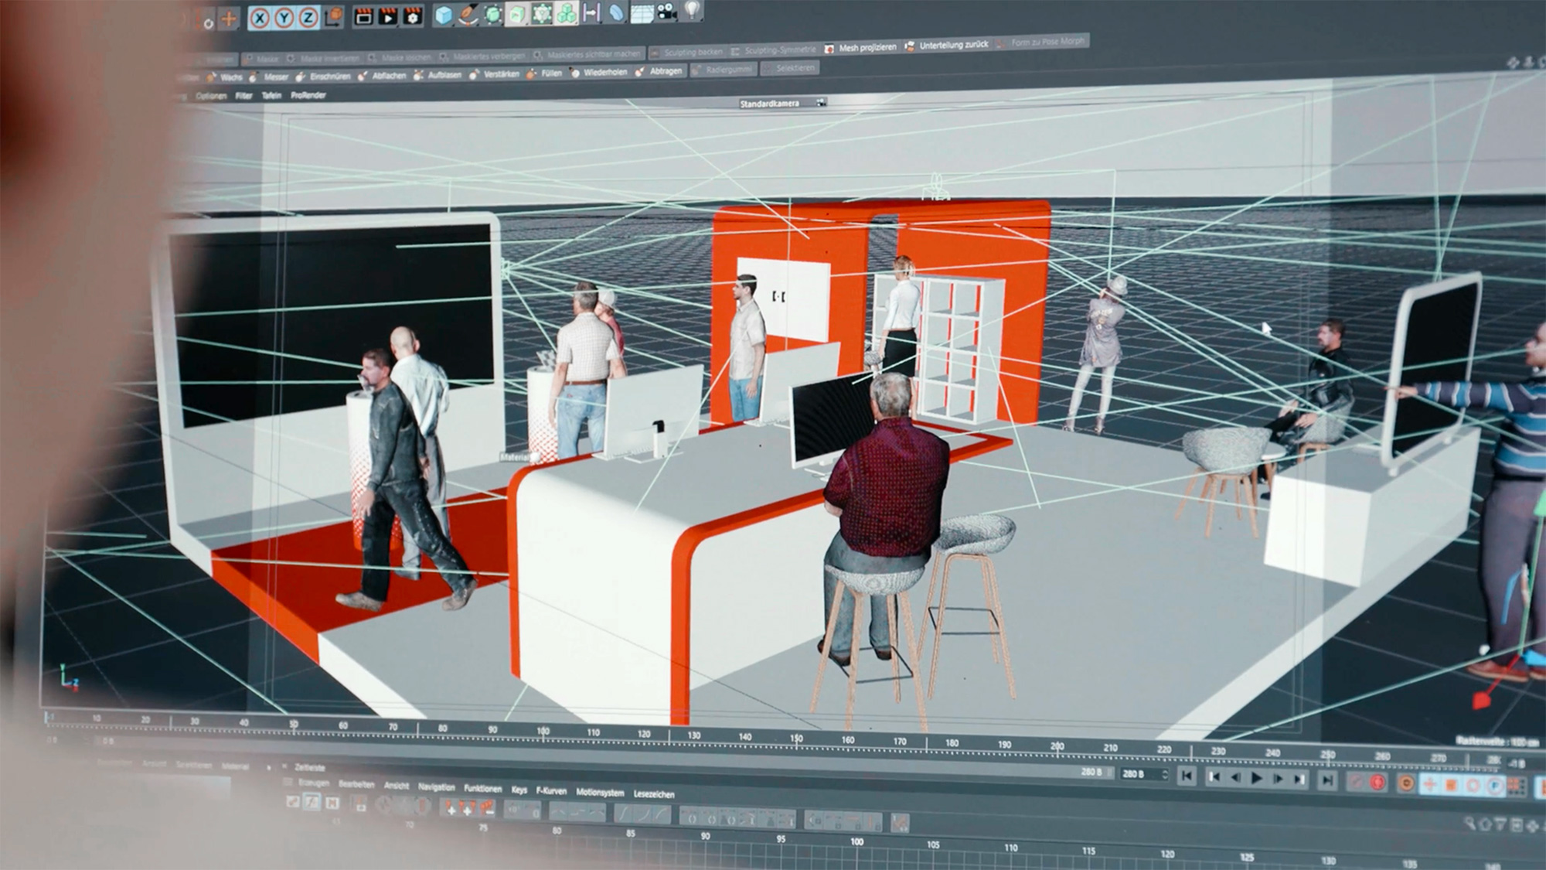Screen dimensions: 1546x870
Task: Open render settings gear clapperboard icon
Action: tap(413, 15)
